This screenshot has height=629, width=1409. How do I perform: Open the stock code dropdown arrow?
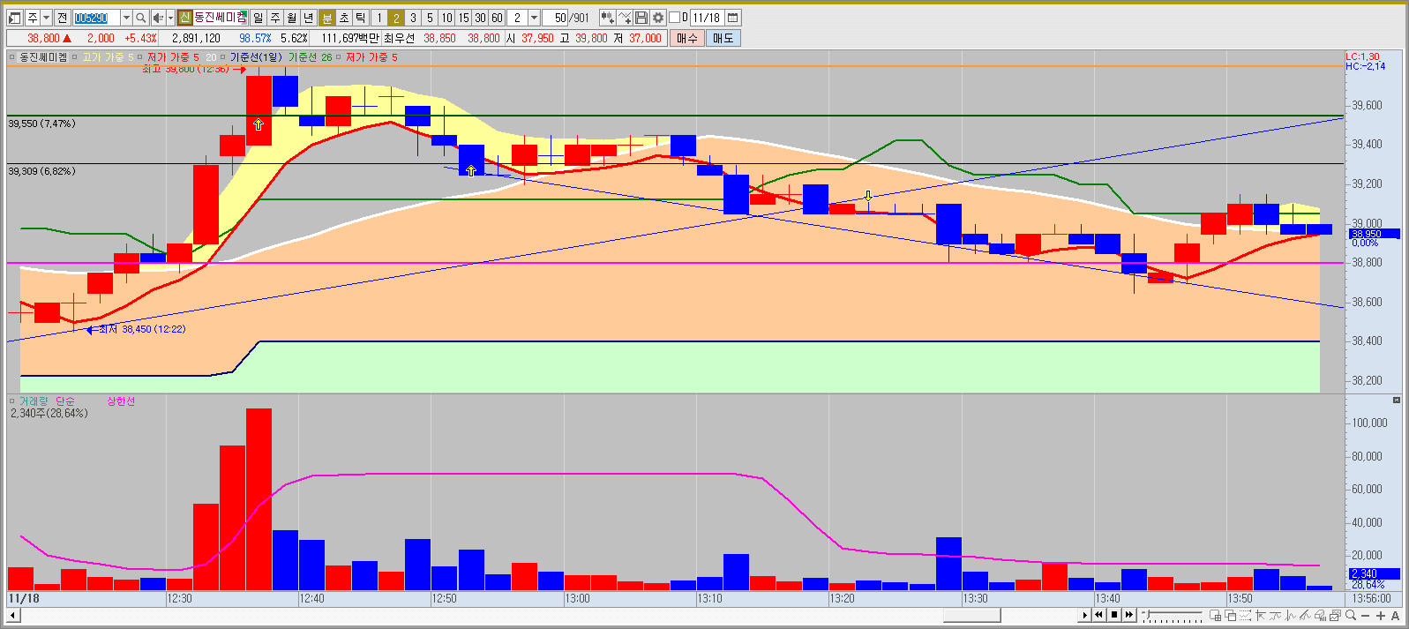(x=126, y=18)
